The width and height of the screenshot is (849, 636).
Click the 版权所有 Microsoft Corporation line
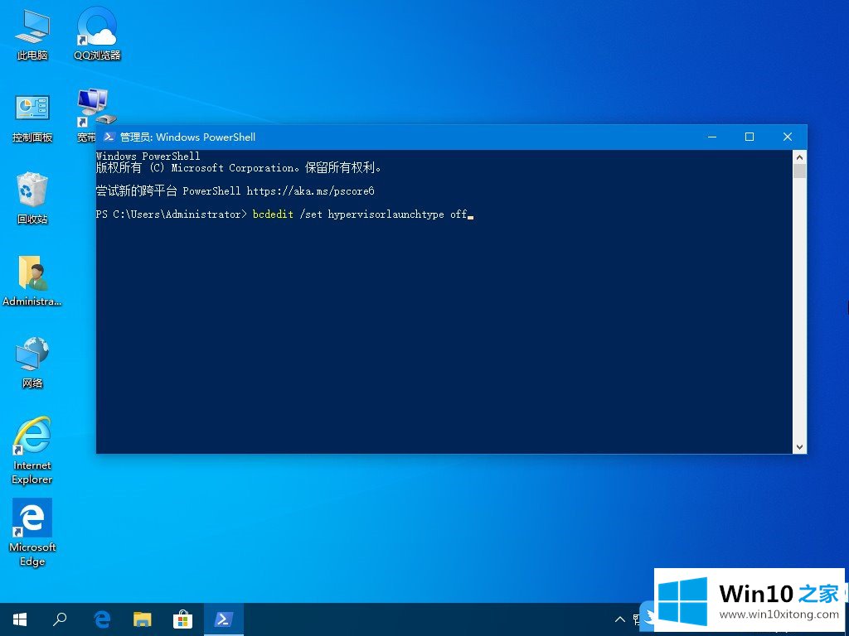(x=239, y=167)
